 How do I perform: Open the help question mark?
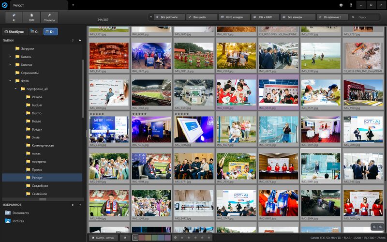[351, 5]
